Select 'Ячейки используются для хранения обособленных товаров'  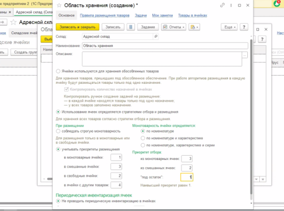(58, 71)
